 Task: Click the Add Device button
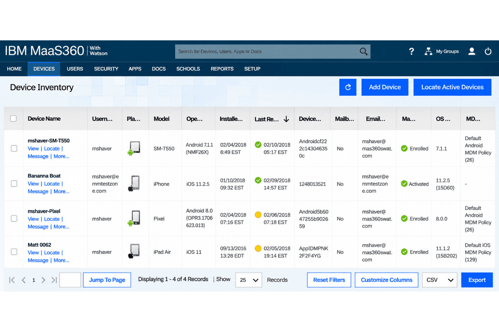point(385,87)
